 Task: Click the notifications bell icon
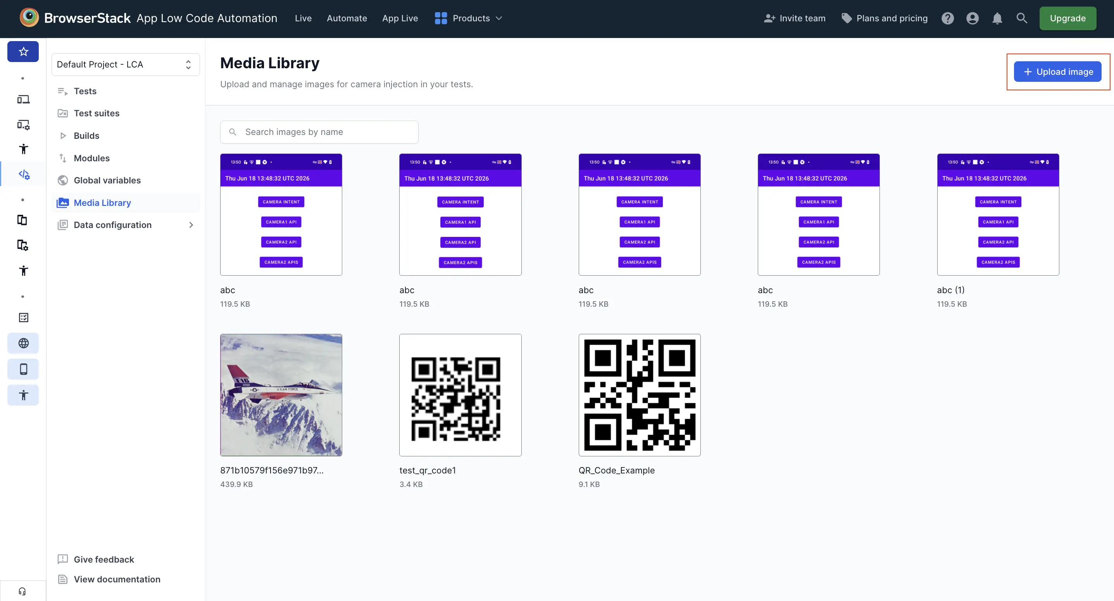(x=997, y=18)
